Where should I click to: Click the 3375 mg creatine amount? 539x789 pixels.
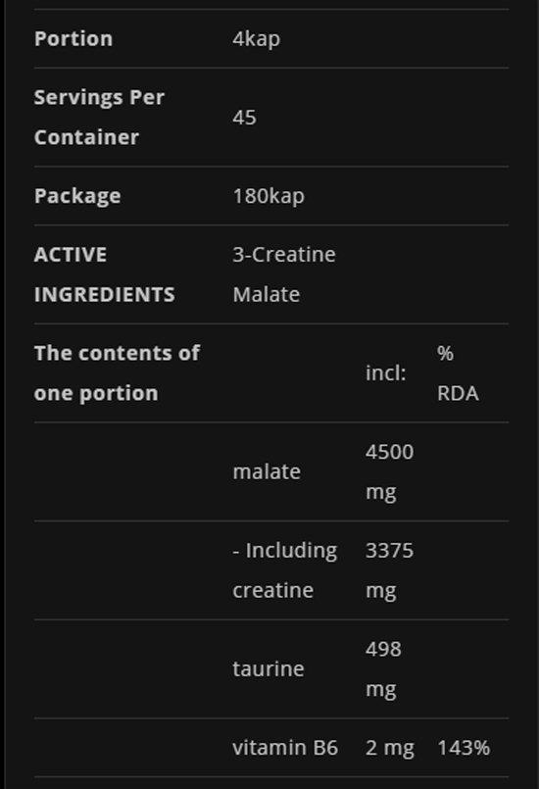pyautogui.click(x=389, y=570)
